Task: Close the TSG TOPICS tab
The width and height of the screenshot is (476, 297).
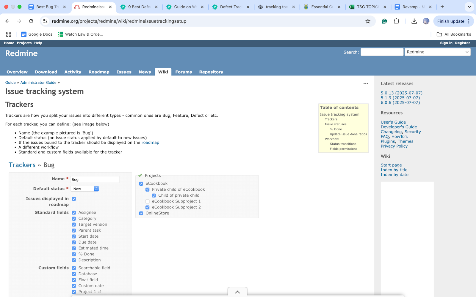Action: tap(385, 7)
